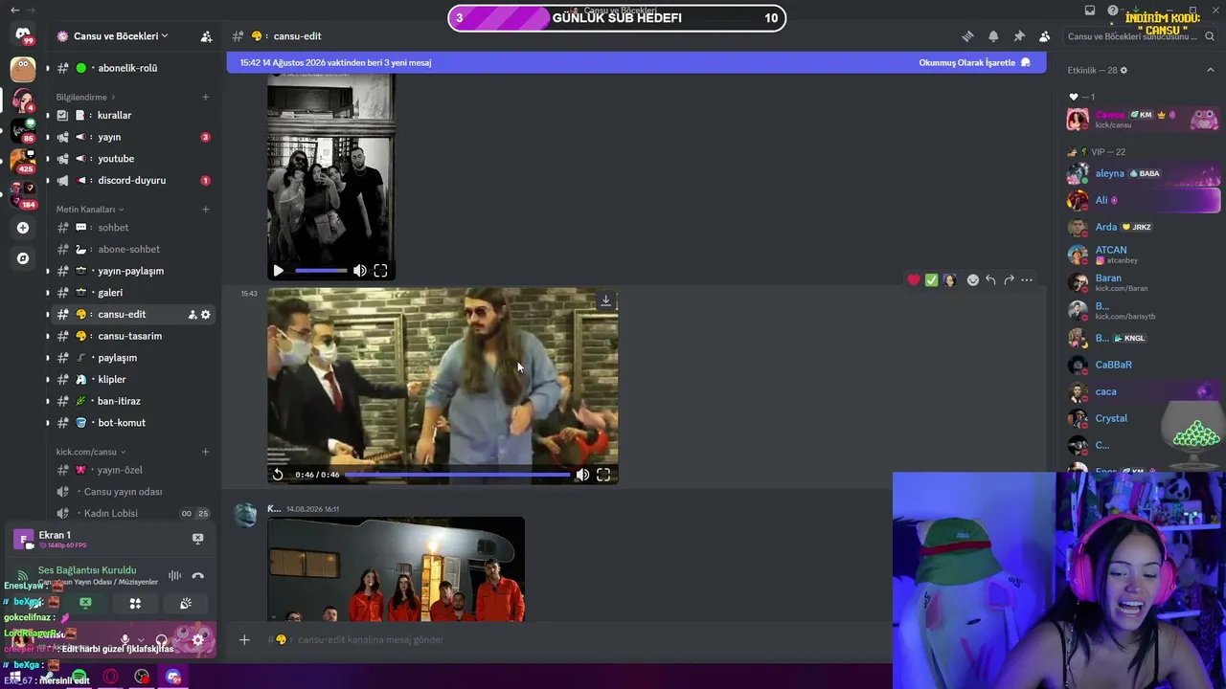
Task: Toggle fullscreen on the 0:46 video
Action: (x=603, y=475)
